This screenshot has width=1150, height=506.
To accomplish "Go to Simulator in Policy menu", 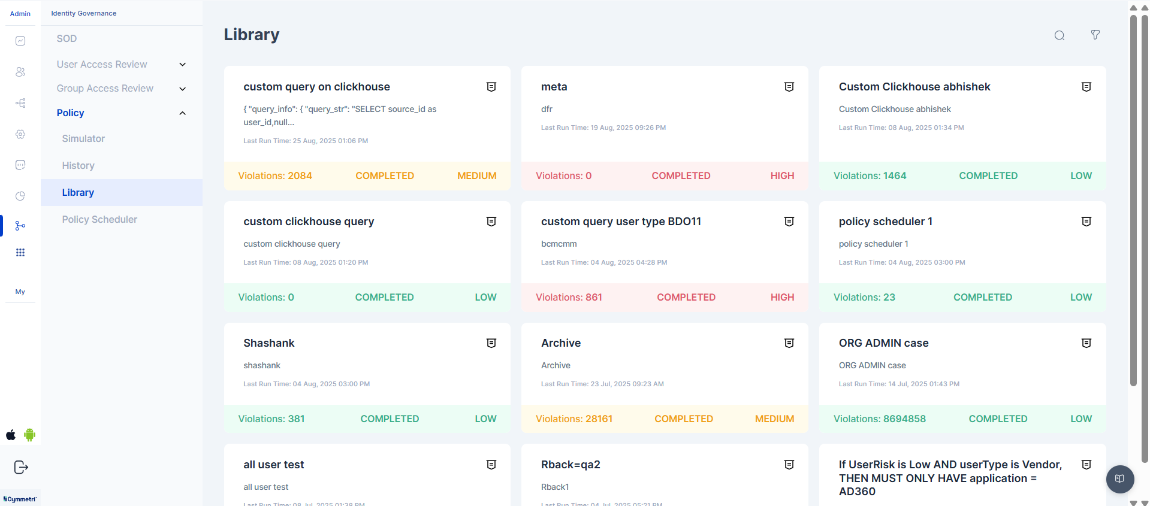I will pos(83,138).
